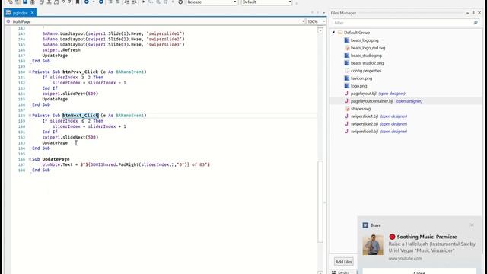Open designer link for swiperslide1.bjl
This screenshot has height=274, width=487.
coord(393,116)
